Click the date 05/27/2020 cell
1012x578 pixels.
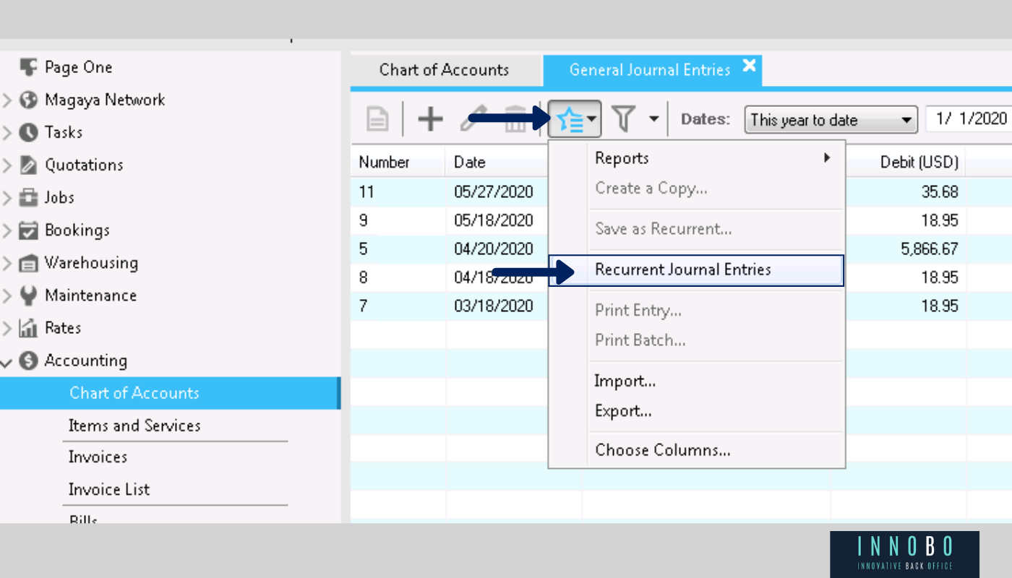pos(494,192)
